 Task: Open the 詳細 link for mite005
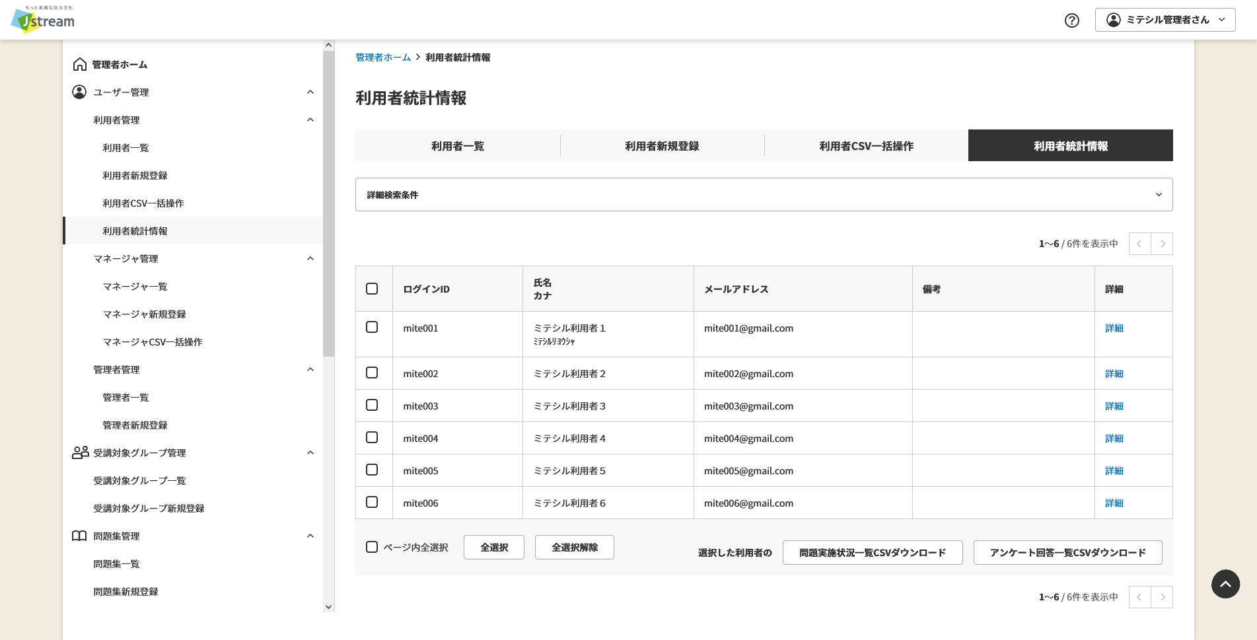1114,470
